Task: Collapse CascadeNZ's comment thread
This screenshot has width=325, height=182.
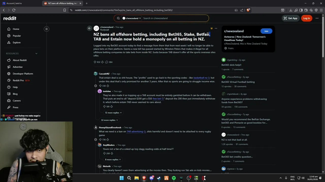Action: tap(95, 86)
